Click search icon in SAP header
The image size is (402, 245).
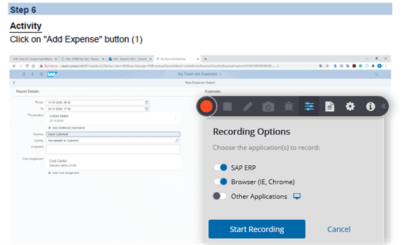[376, 74]
